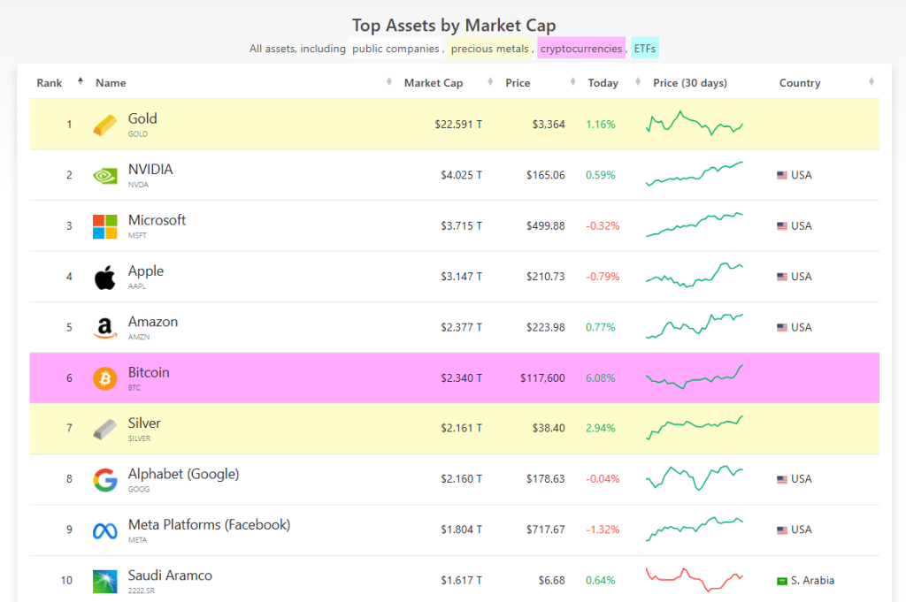Image resolution: width=906 pixels, height=602 pixels.
Task: Click Microsoft's price $499.88
Action: click(545, 225)
